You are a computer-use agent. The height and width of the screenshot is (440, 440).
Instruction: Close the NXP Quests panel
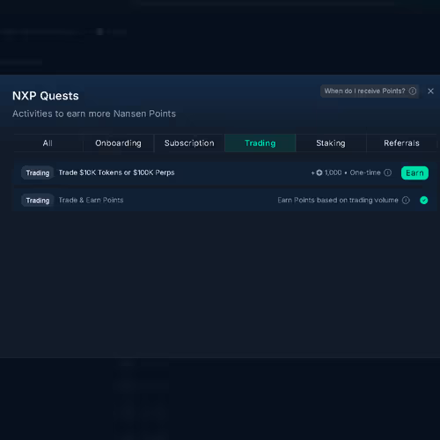tap(430, 92)
